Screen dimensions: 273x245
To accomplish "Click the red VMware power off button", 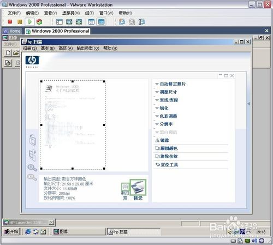I will (x=10, y=22).
